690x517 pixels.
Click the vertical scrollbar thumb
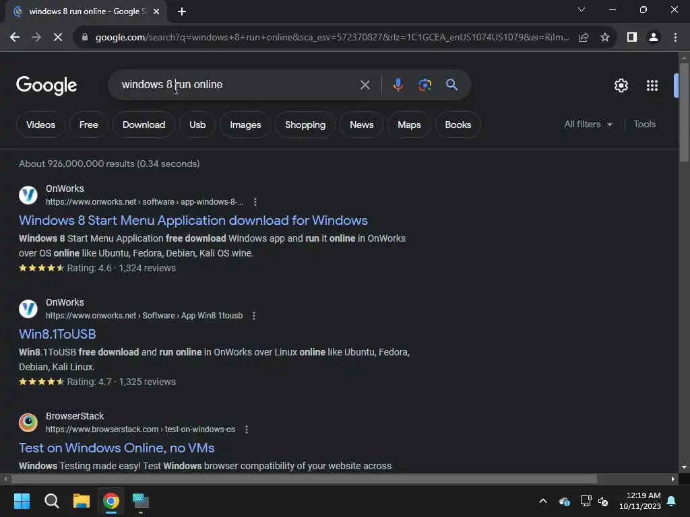click(684, 112)
